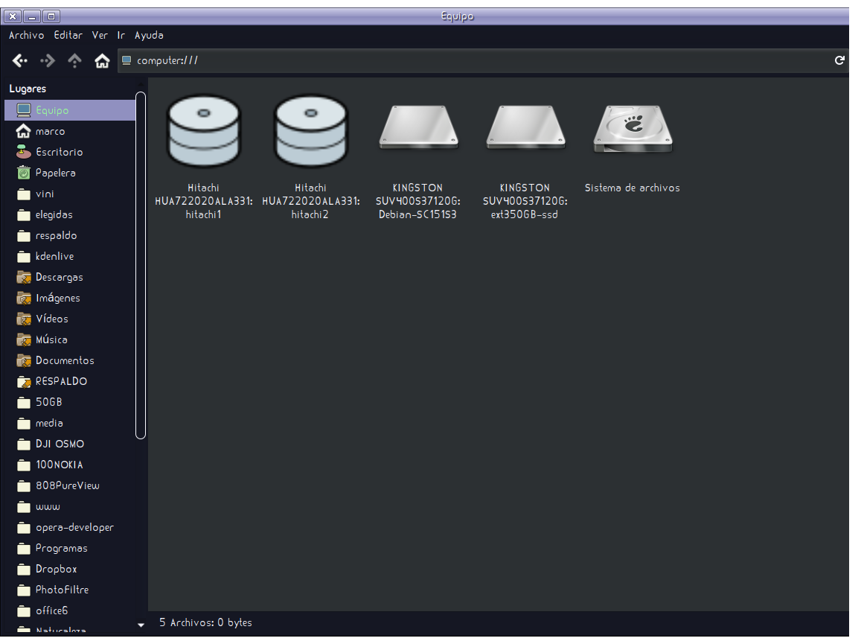Image resolution: width=864 pixels, height=644 pixels.
Task: Open the PhotoFiltre bookmark
Action: 70,590
